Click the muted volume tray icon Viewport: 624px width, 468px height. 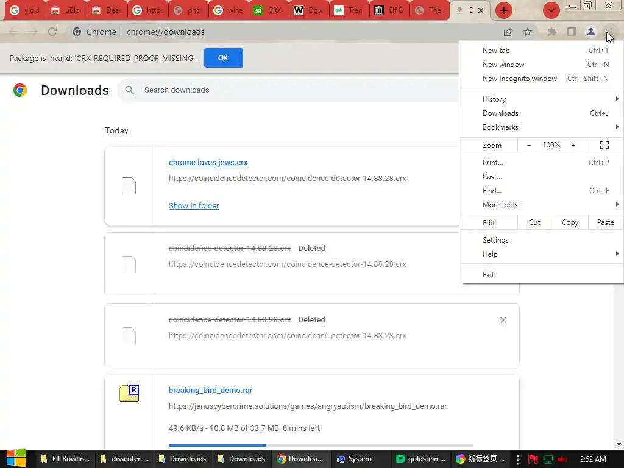point(562,459)
